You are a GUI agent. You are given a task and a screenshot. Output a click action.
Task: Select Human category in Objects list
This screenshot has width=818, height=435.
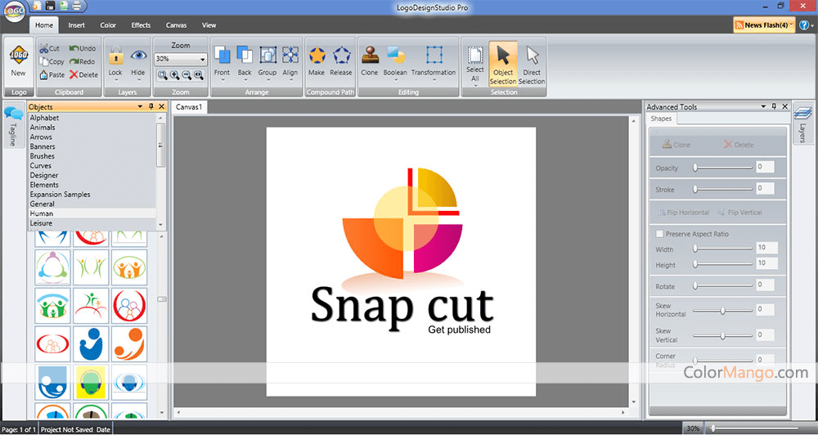(x=42, y=213)
